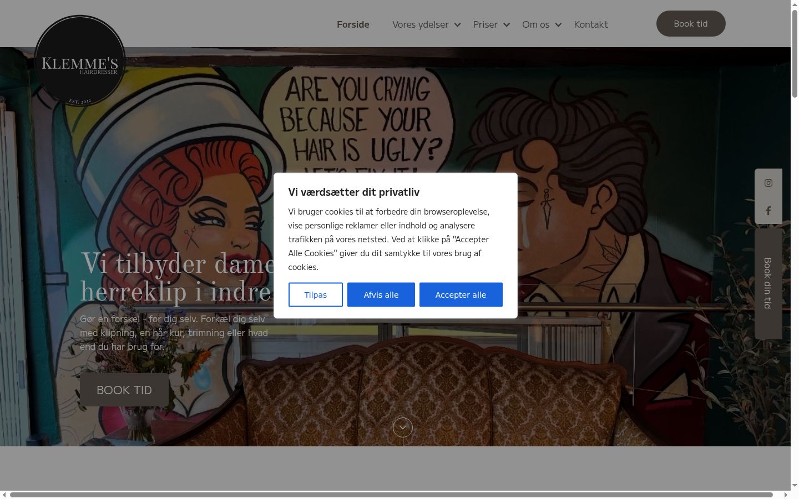The width and height of the screenshot is (799, 499).
Task: Click the vertical scrollbar thumb
Action: 795,53
